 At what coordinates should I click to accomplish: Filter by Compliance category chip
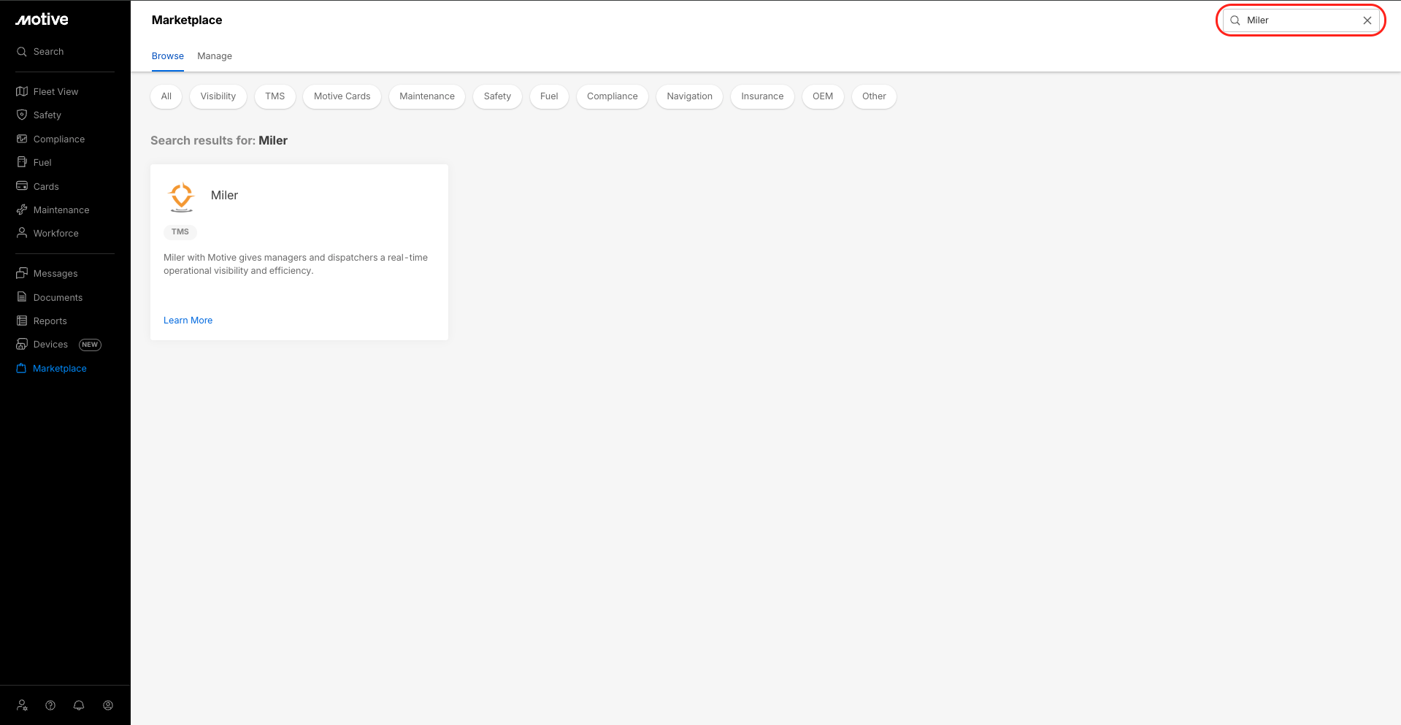pos(613,96)
